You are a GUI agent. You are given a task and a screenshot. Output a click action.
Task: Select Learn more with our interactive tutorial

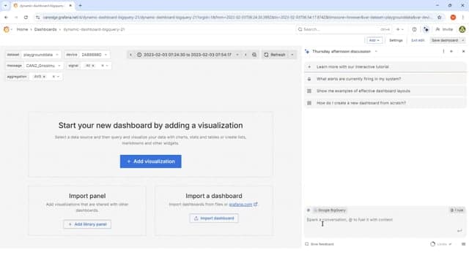tap(385, 66)
